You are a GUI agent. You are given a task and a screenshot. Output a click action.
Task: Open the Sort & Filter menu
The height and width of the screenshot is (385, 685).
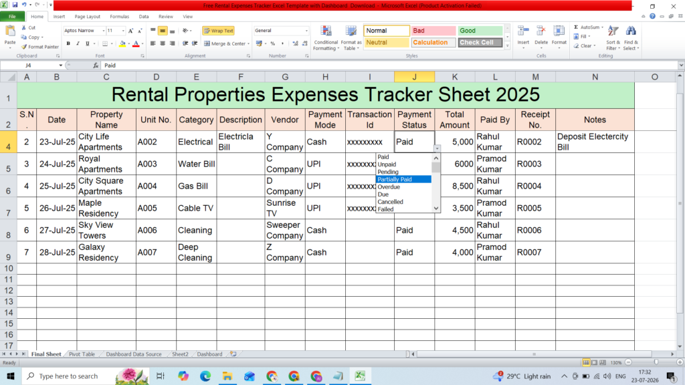pyautogui.click(x=613, y=38)
